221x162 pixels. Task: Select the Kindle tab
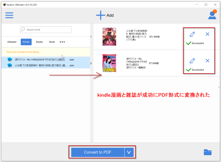pyautogui.click(x=26, y=42)
